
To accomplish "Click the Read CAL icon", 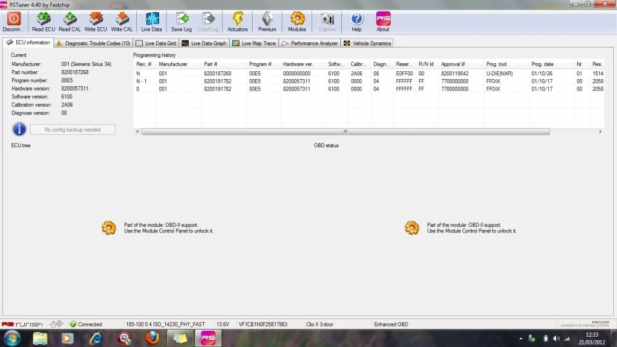I will (x=69, y=19).
